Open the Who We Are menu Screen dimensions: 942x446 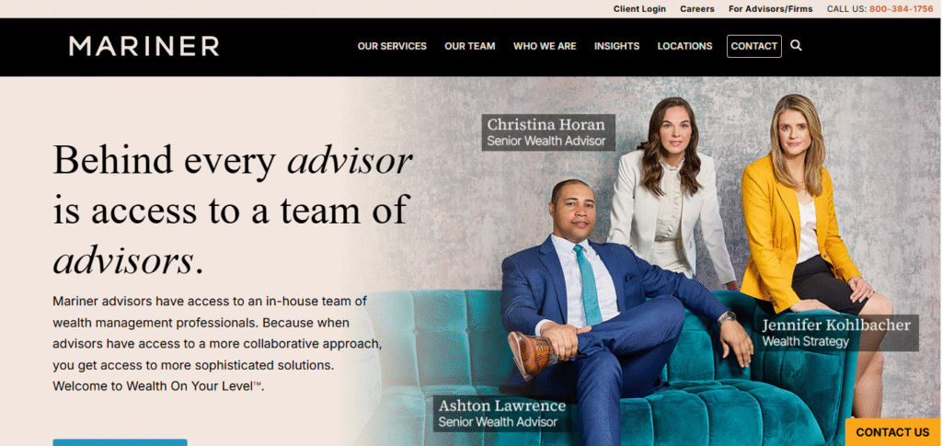(545, 46)
